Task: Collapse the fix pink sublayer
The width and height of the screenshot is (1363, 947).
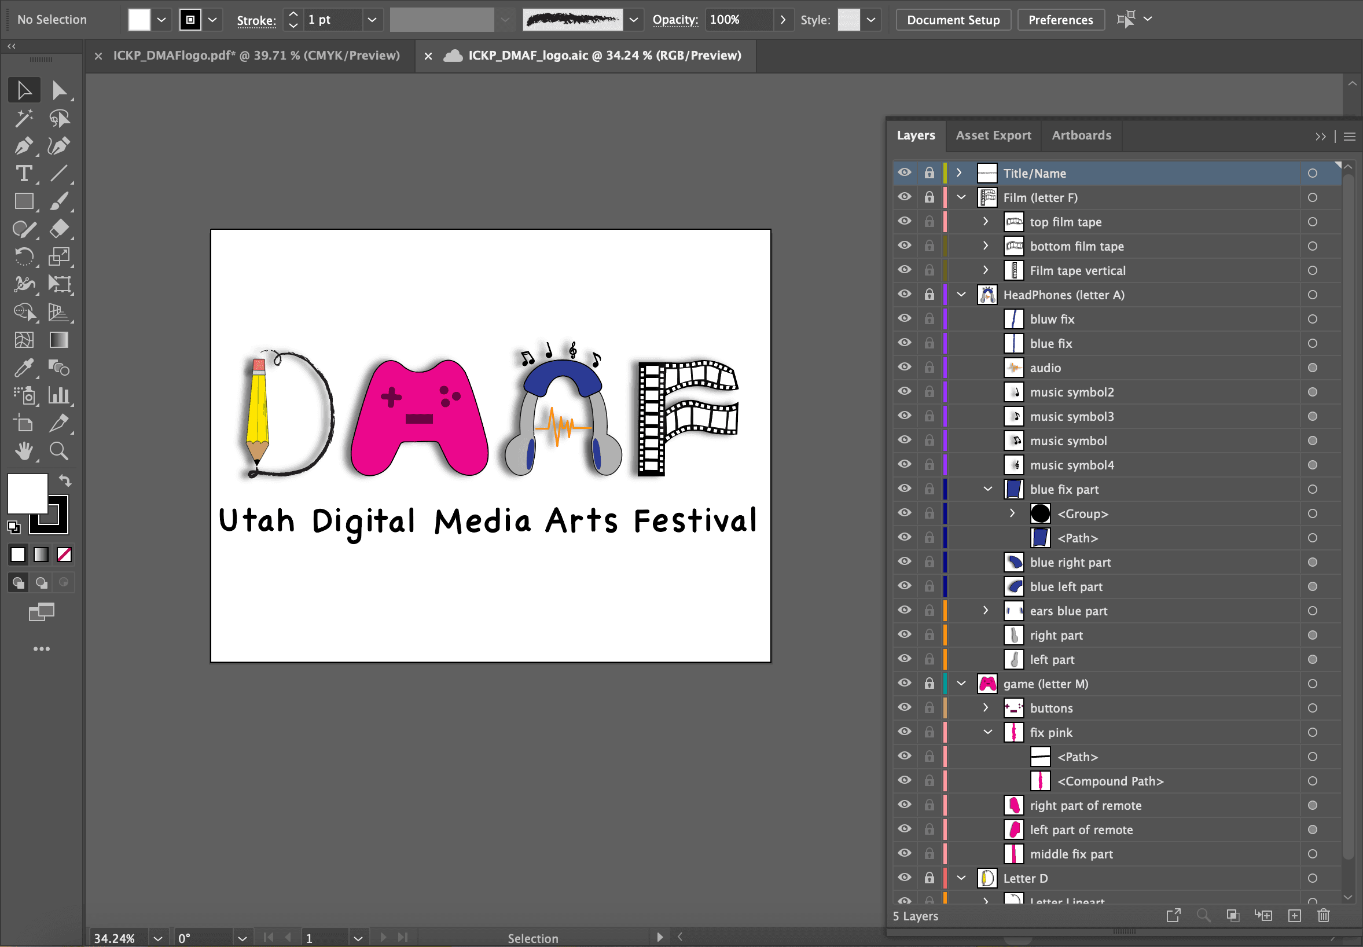Action: tap(987, 732)
